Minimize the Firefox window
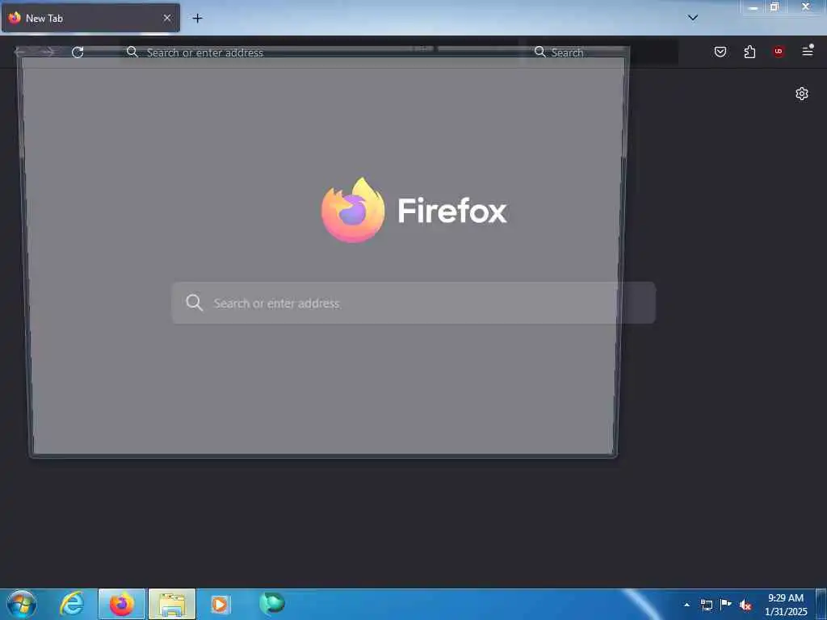827x620 pixels. (x=754, y=7)
